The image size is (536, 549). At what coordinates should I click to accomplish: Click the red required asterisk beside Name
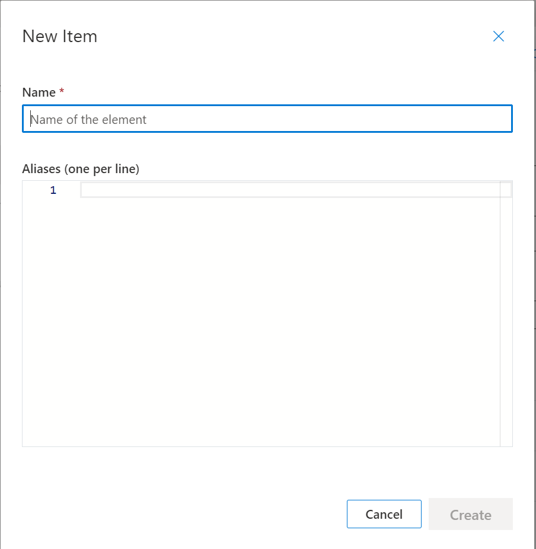(62, 91)
